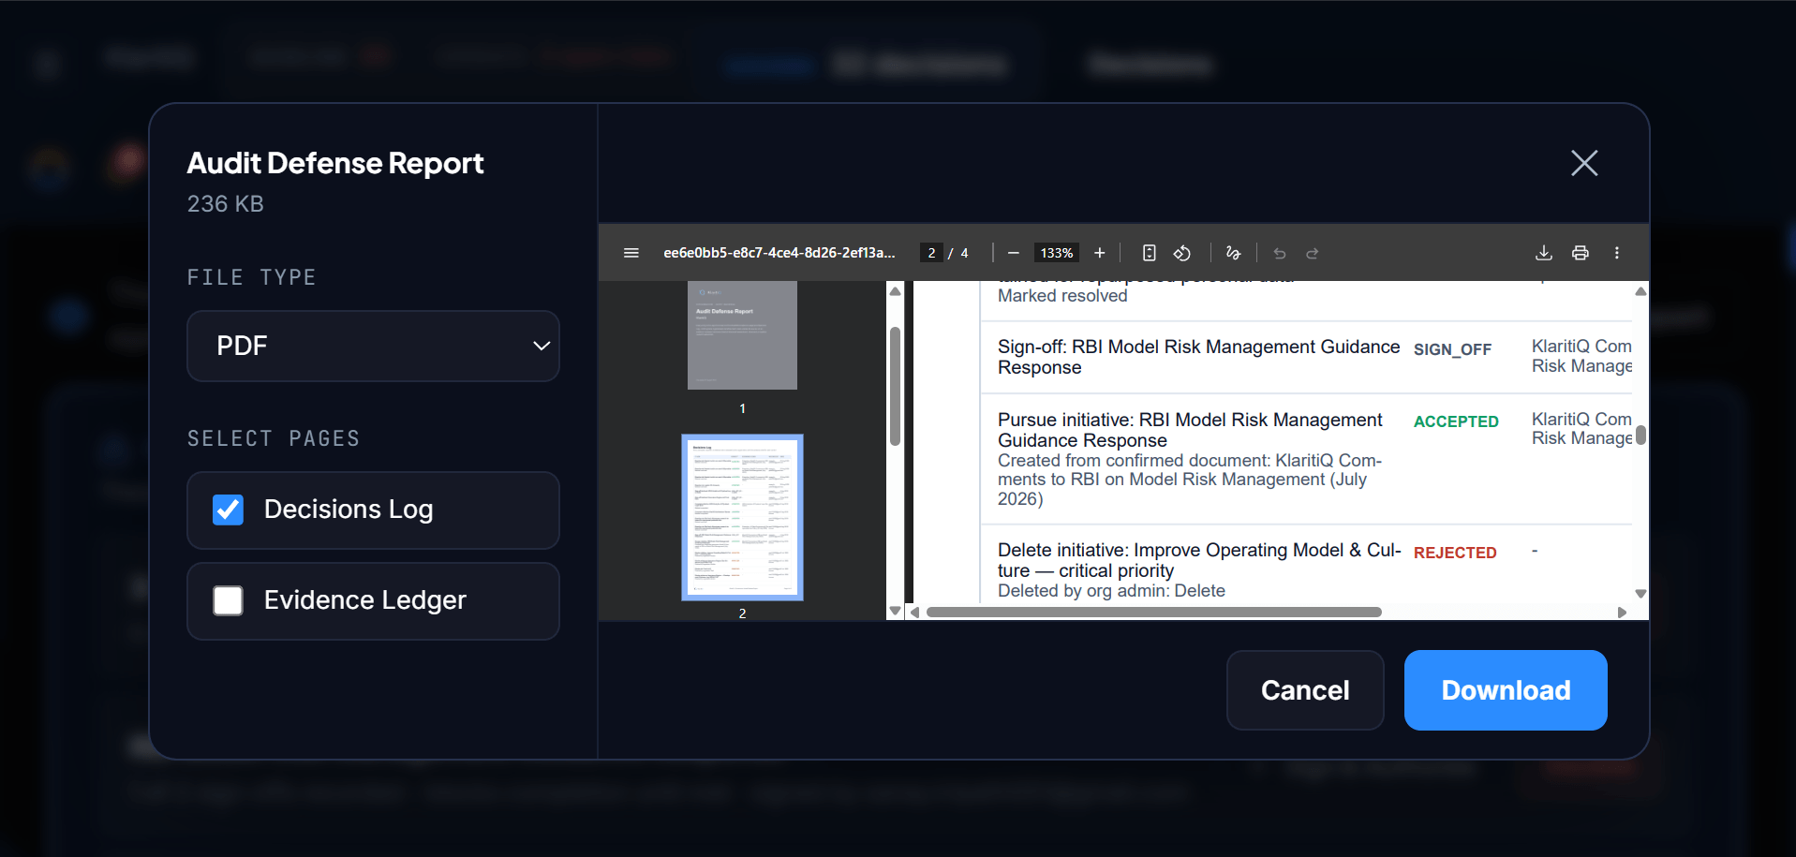The height and width of the screenshot is (857, 1796).
Task: Click the blue Download button
Action: pyautogui.click(x=1506, y=690)
